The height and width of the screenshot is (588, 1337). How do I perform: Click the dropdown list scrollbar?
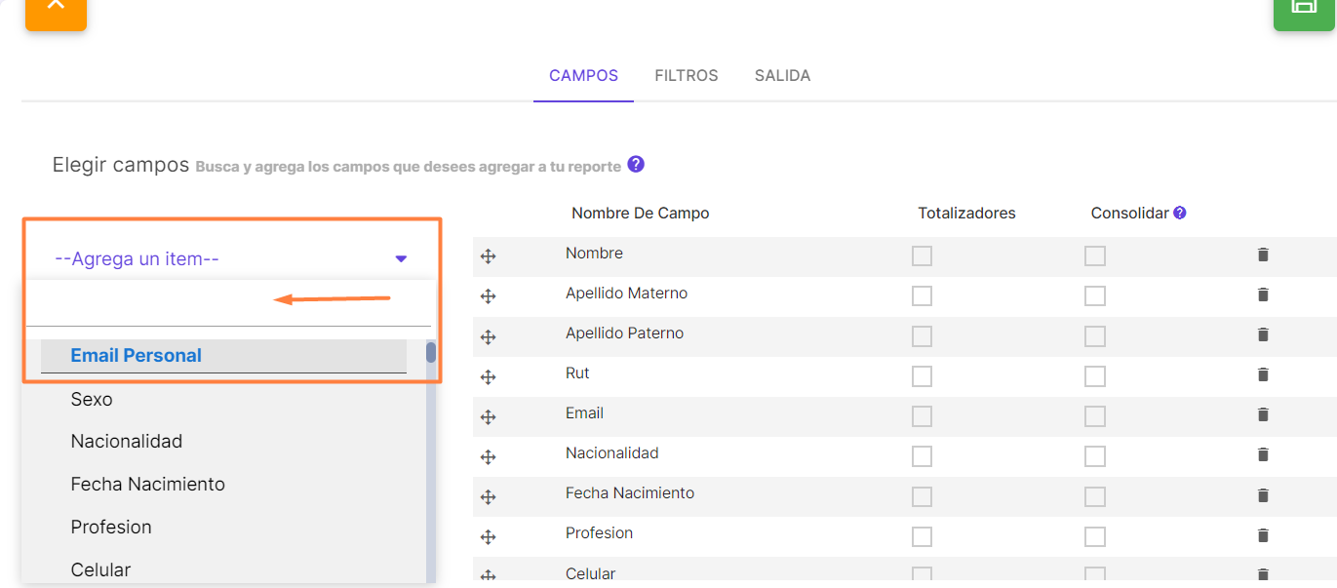(x=431, y=352)
